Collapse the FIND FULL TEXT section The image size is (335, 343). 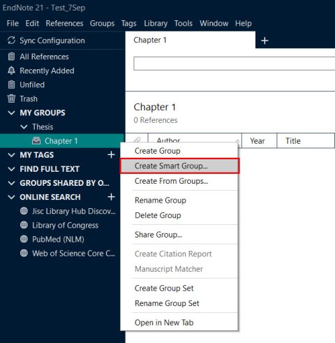point(11,169)
